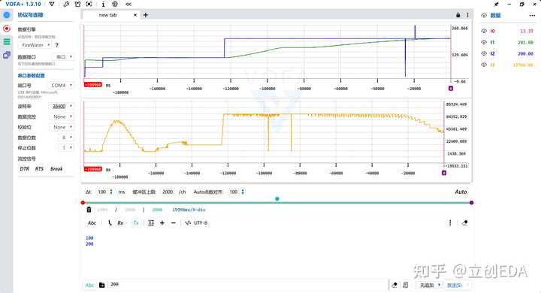Viewport: 541px width, 293px height.
Task: Click the folder icon next to send input
Action: tap(101, 285)
